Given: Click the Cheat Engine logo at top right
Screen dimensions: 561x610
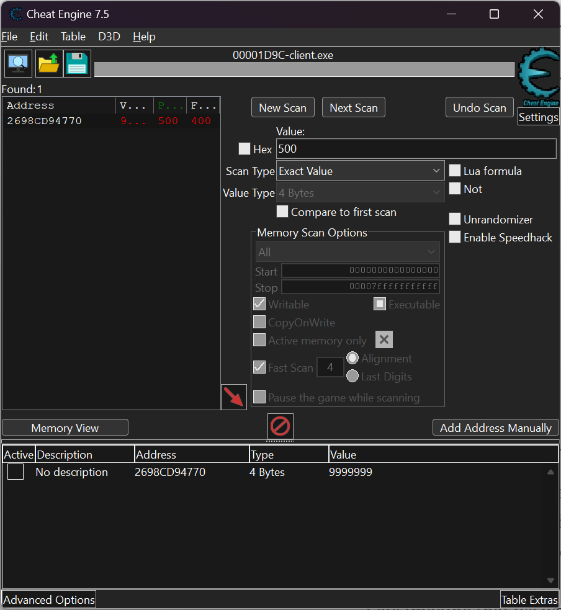Looking at the screenshot, I should 539,77.
